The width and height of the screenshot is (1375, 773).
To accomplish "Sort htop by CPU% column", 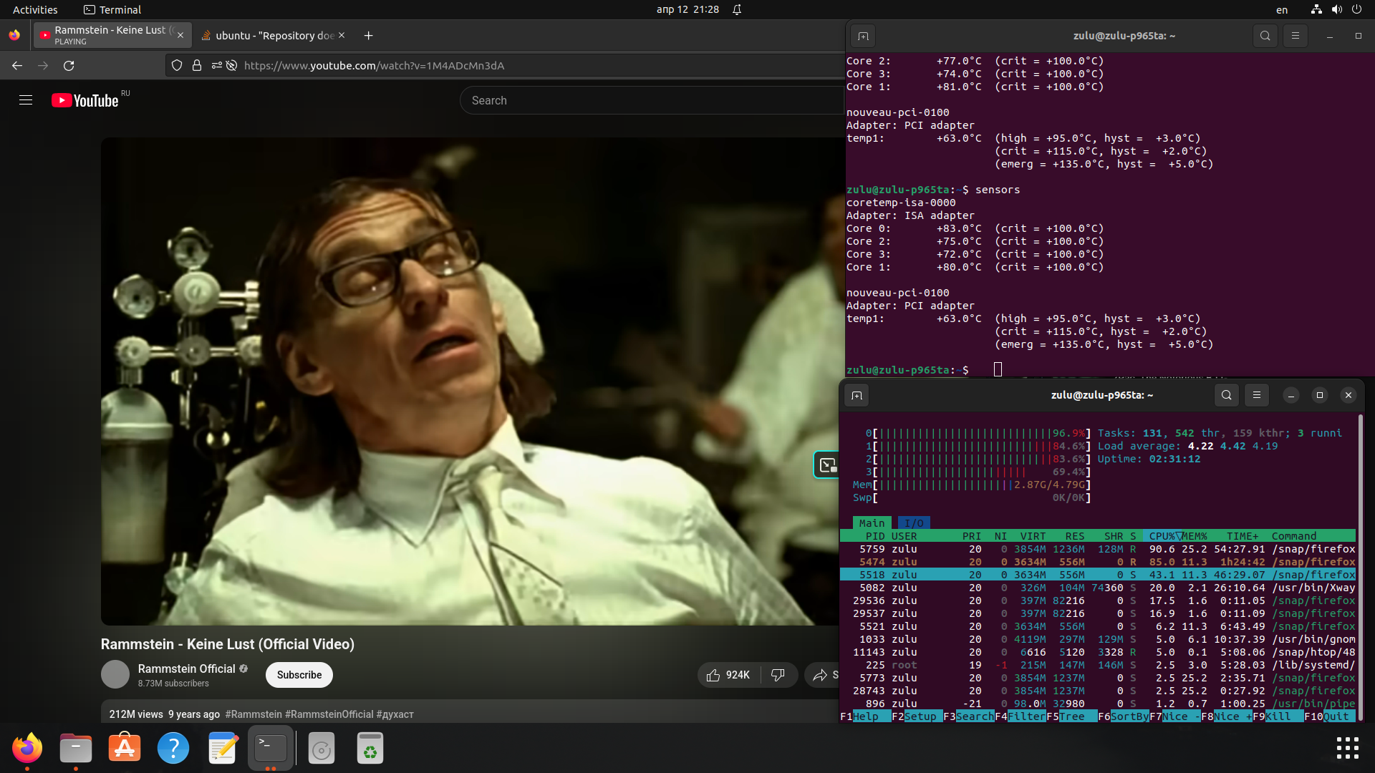I will point(1162,536).
